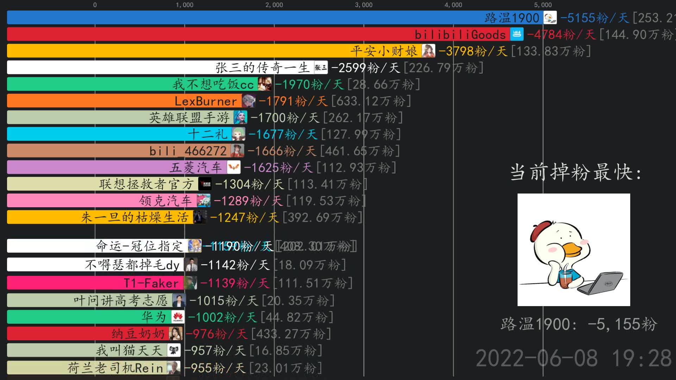The height and width of the screenshot is (380, 676).
Task: Click the value -1247粉/天
Action: tap(244, 217)
